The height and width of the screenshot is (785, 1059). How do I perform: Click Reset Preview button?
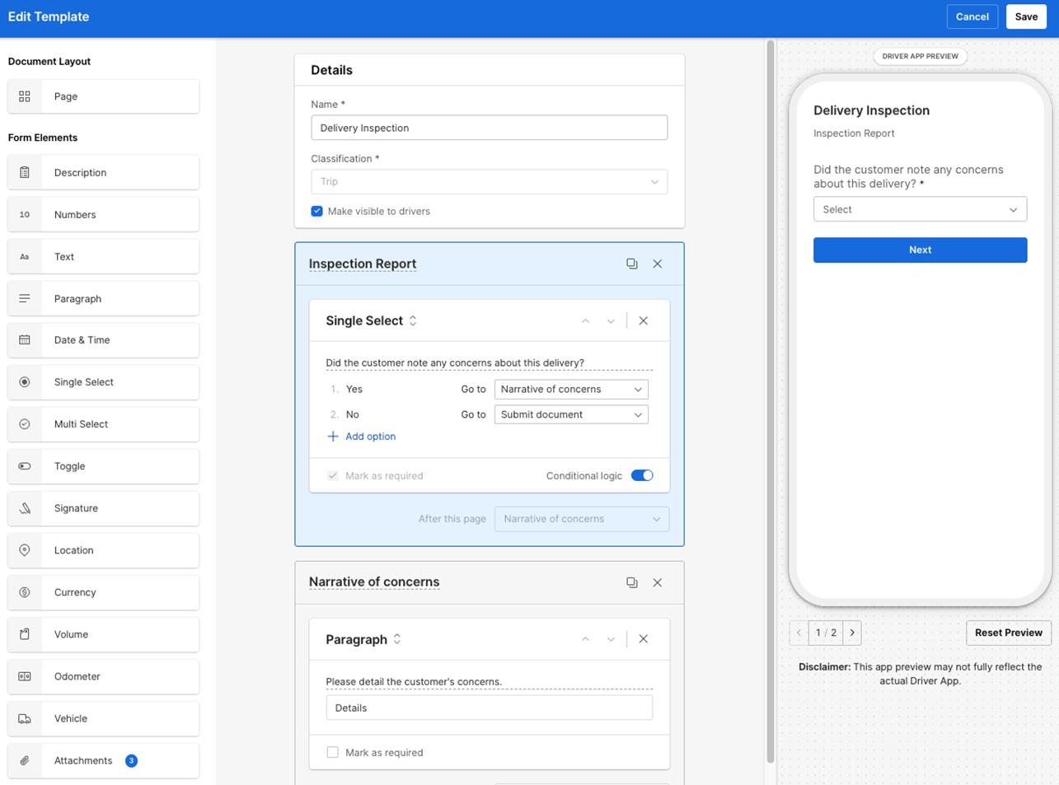click(1008, 633)
